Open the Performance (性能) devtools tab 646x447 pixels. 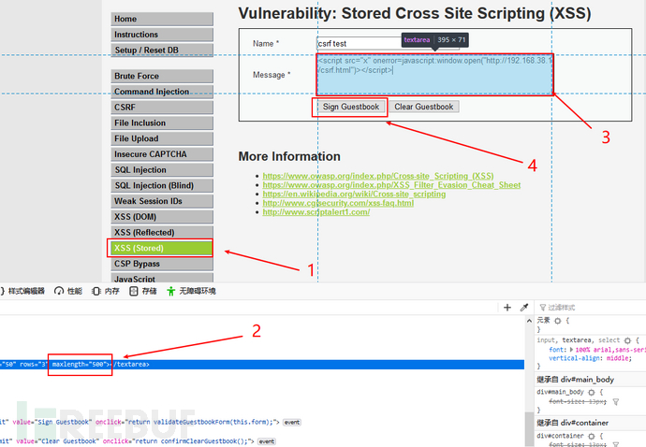point(68,292)
